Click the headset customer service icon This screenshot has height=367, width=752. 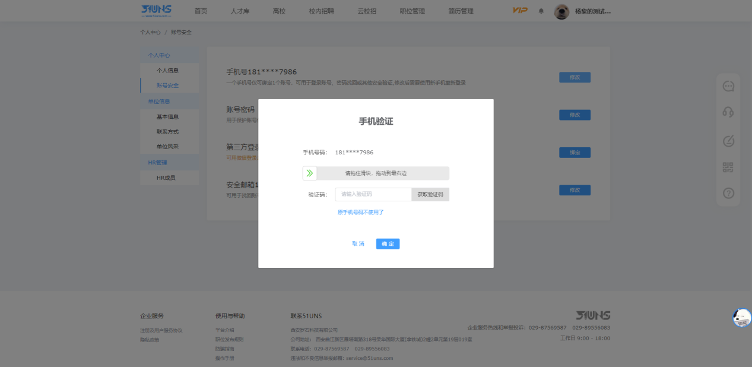coord(728,112)
